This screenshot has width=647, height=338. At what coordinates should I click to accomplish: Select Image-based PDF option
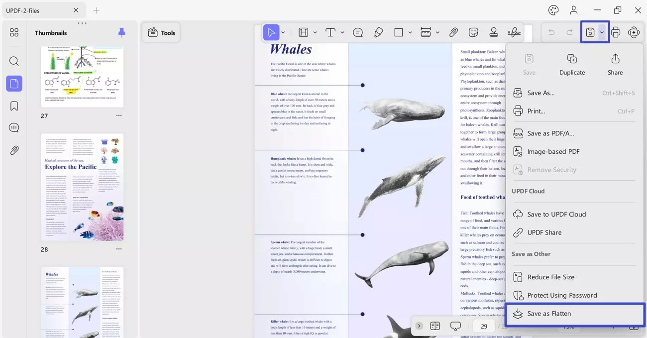tap(574, 151)
